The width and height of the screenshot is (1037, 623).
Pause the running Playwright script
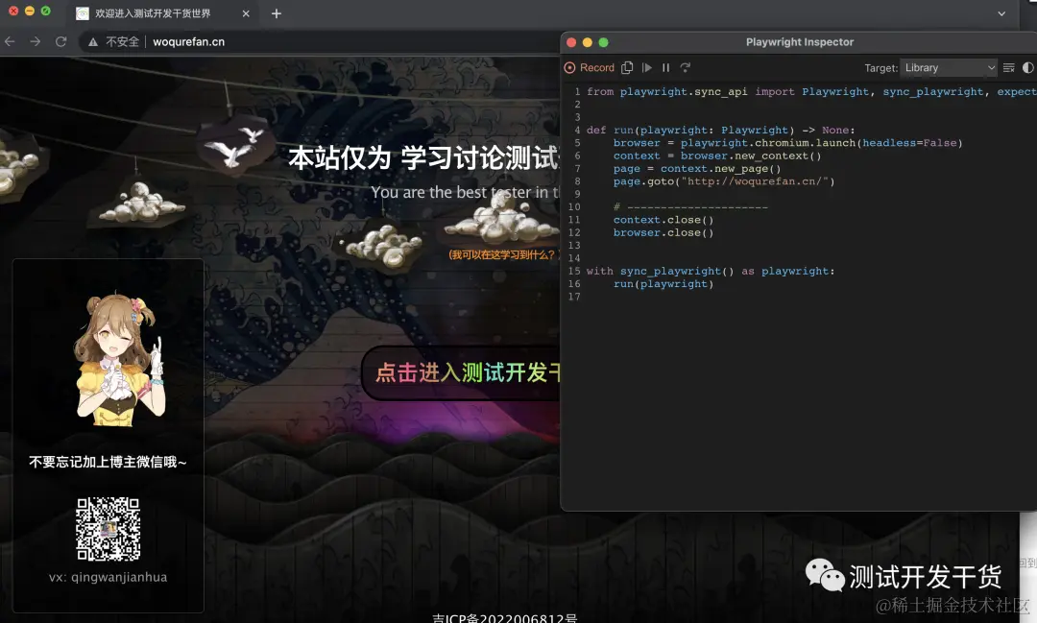(665, 67)
